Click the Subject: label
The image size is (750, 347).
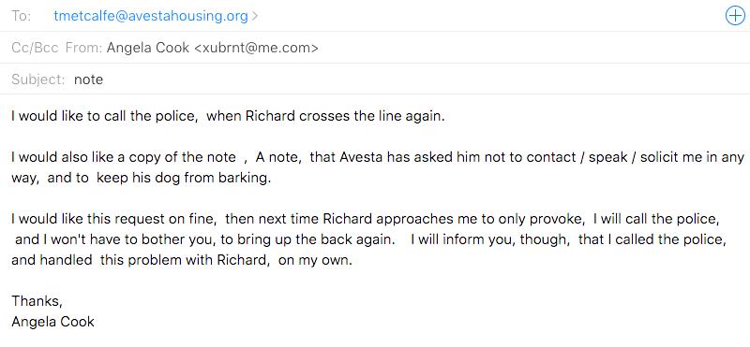pos(38,80)
